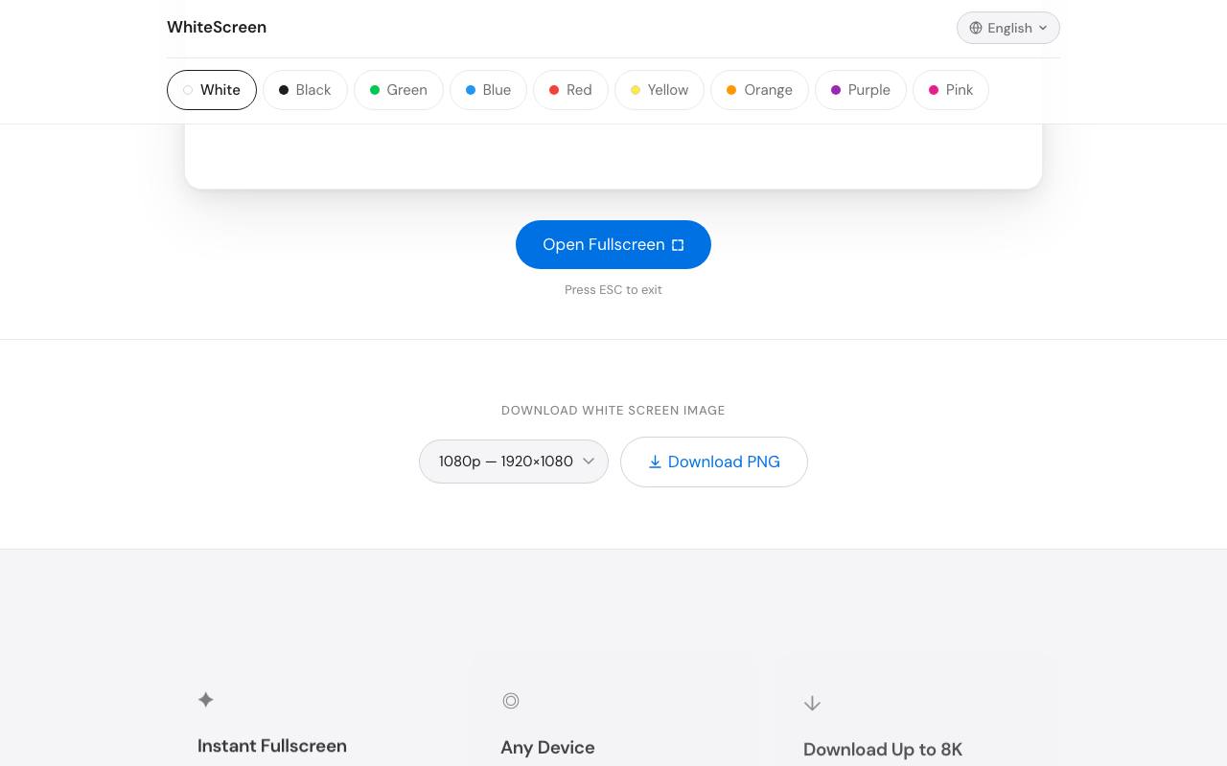Switch to the Red screen color
Image resolution: width=1227 pixels, height=766 pixels.
click(570, 90)
